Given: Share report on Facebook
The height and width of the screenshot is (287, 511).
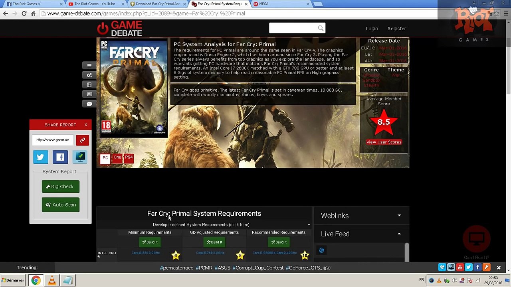Looking at the screenshot, I should point(60,157).
